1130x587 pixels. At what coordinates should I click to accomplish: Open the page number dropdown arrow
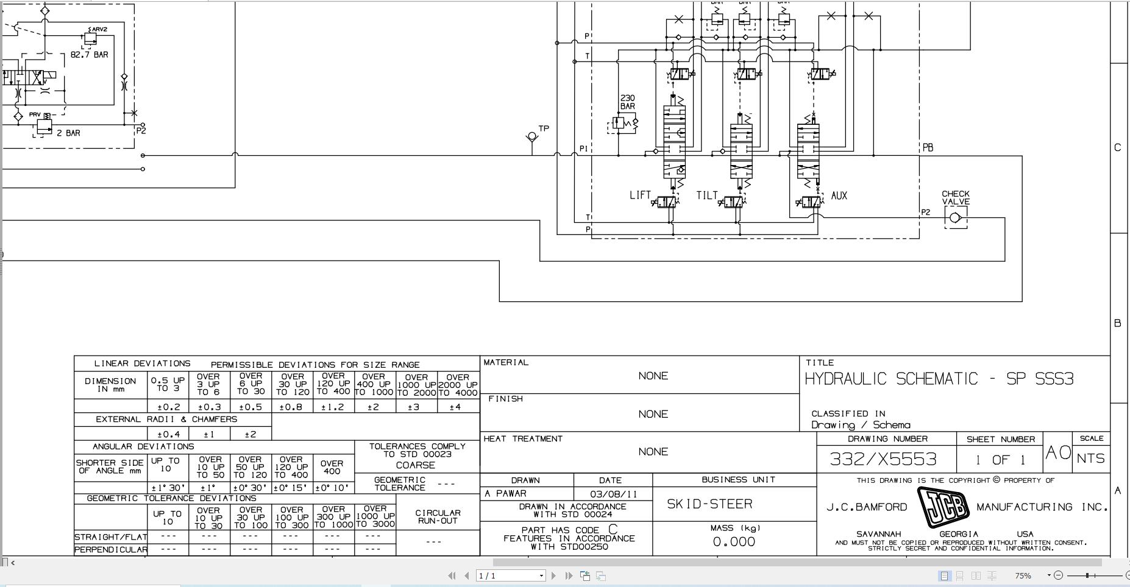point(541,575)
